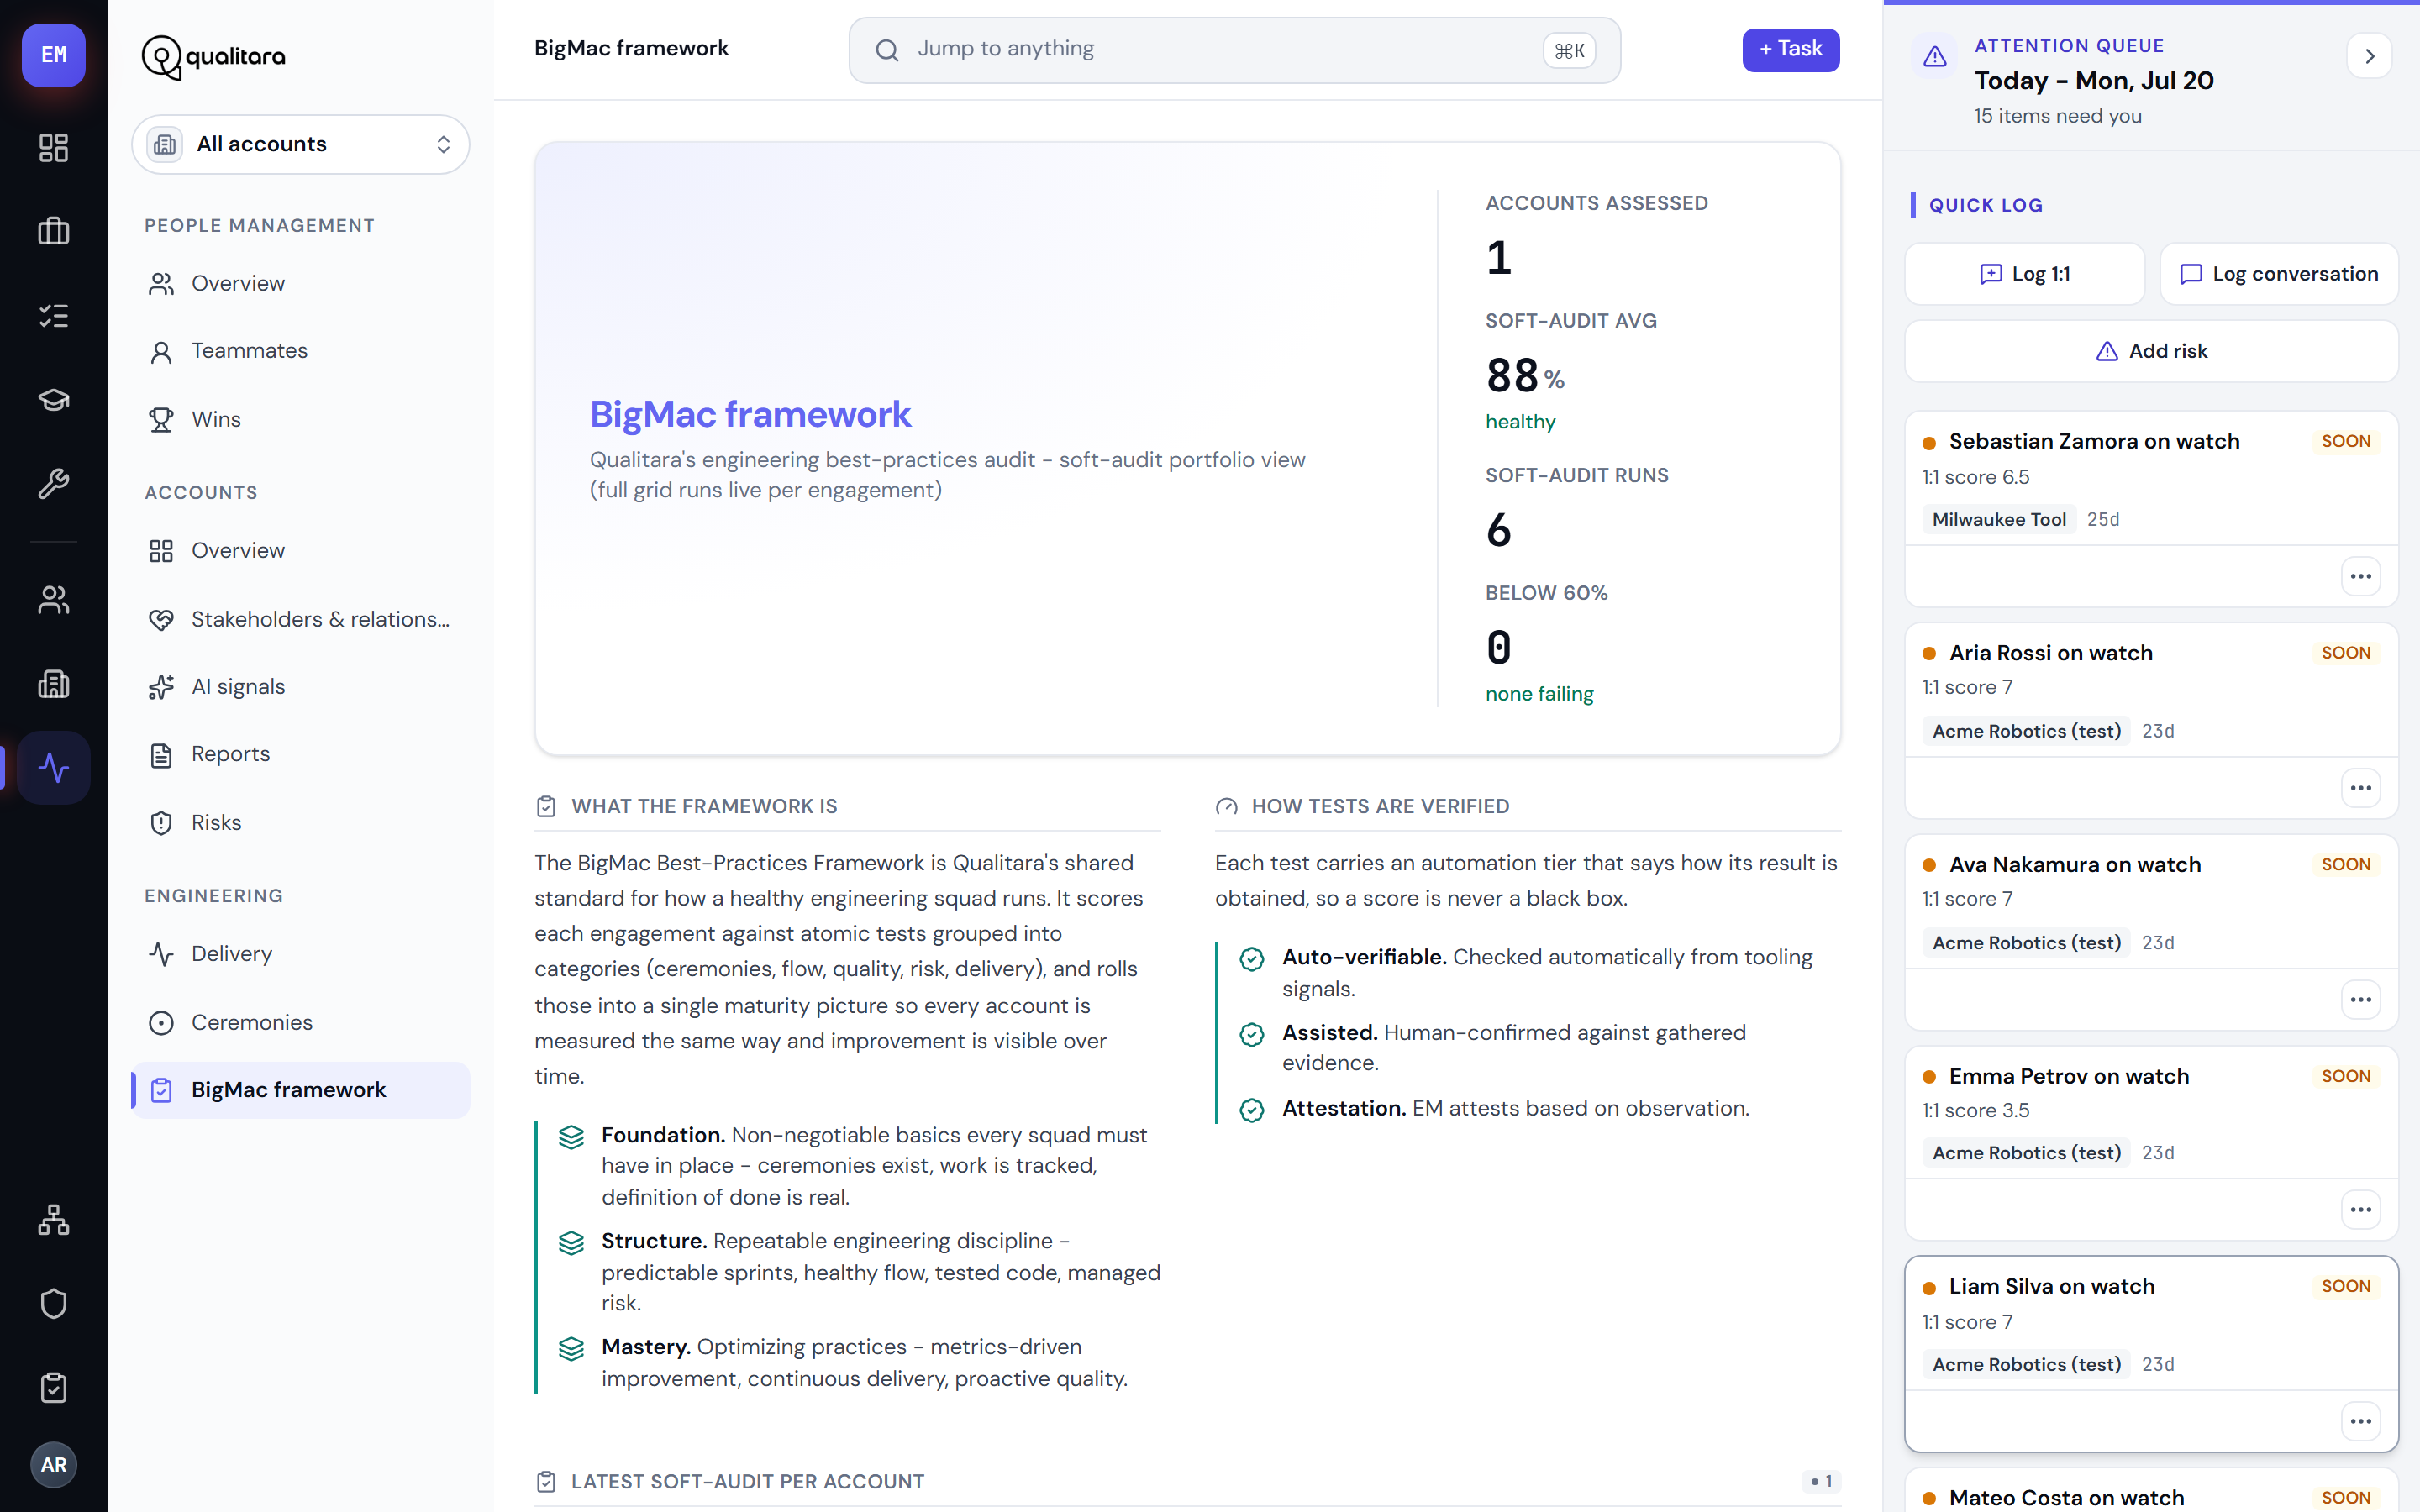Collapse the attention queue with chevron

[2369, 56]
